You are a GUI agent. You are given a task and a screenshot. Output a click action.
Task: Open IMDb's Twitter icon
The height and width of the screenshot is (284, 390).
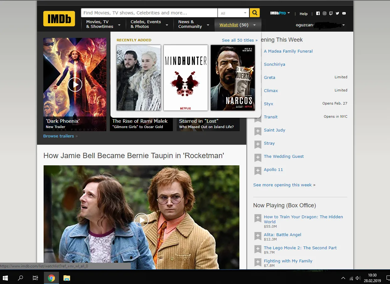[x=338, y=13]
